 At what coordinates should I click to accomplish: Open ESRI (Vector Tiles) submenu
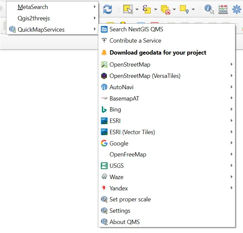[167, 132]
